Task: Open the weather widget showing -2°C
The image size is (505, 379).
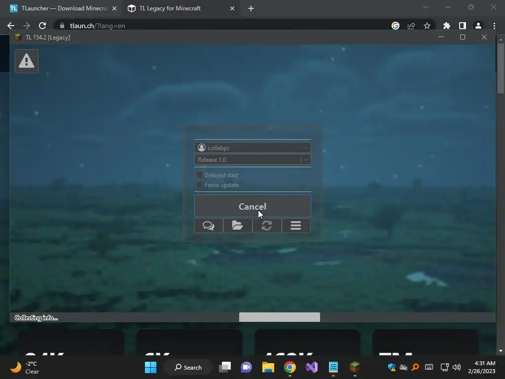Action: [x=25, y=367]
